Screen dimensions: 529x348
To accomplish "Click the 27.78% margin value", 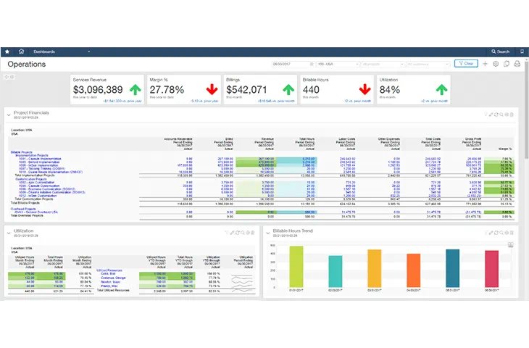I will [167, 90].
